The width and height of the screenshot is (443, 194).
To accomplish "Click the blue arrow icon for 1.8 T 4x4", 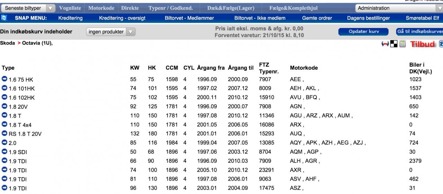I will [4, 125].
